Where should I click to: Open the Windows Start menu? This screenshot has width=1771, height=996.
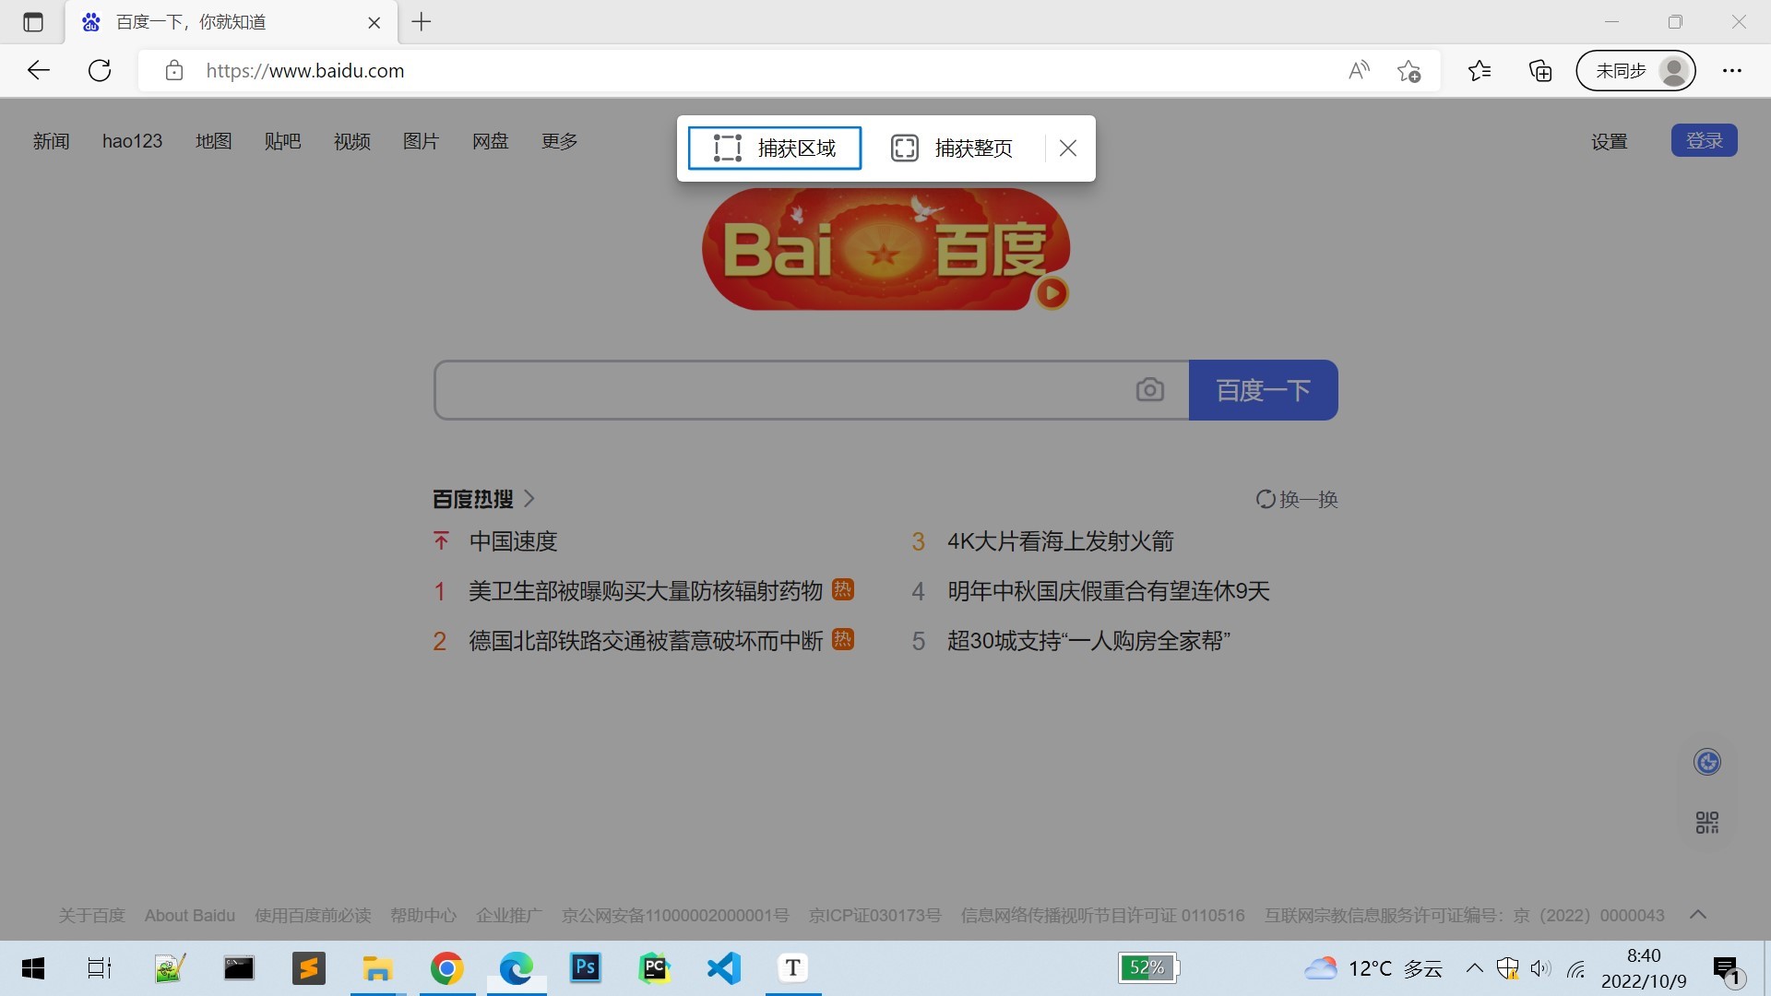pyautogui.click(x=33, y=968)
